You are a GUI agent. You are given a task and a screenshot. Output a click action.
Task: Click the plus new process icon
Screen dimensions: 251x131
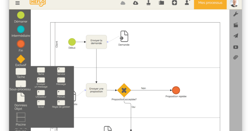point(174,3)
